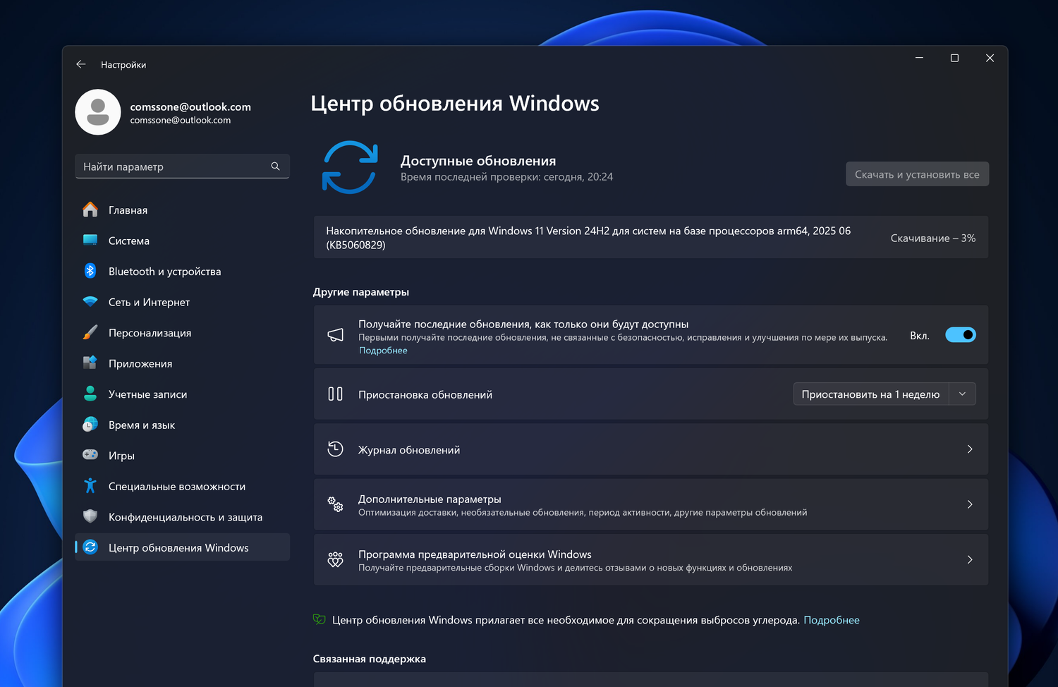The height and width of the screenshot is (687, 1058).
Task: Click the Настройки window title text
Action: [x=123, y=65]
